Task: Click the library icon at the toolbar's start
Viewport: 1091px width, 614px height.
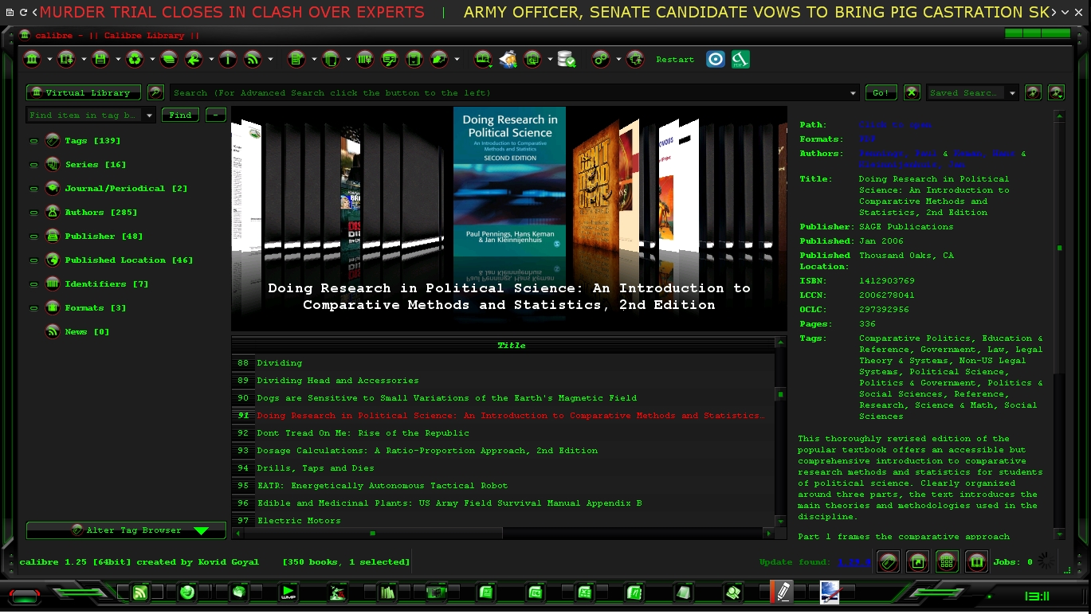Action: 33,59
